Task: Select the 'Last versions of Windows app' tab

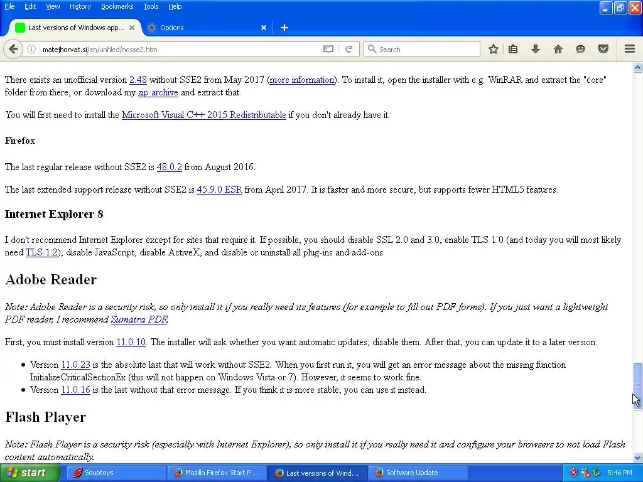Action: [74, 28]
